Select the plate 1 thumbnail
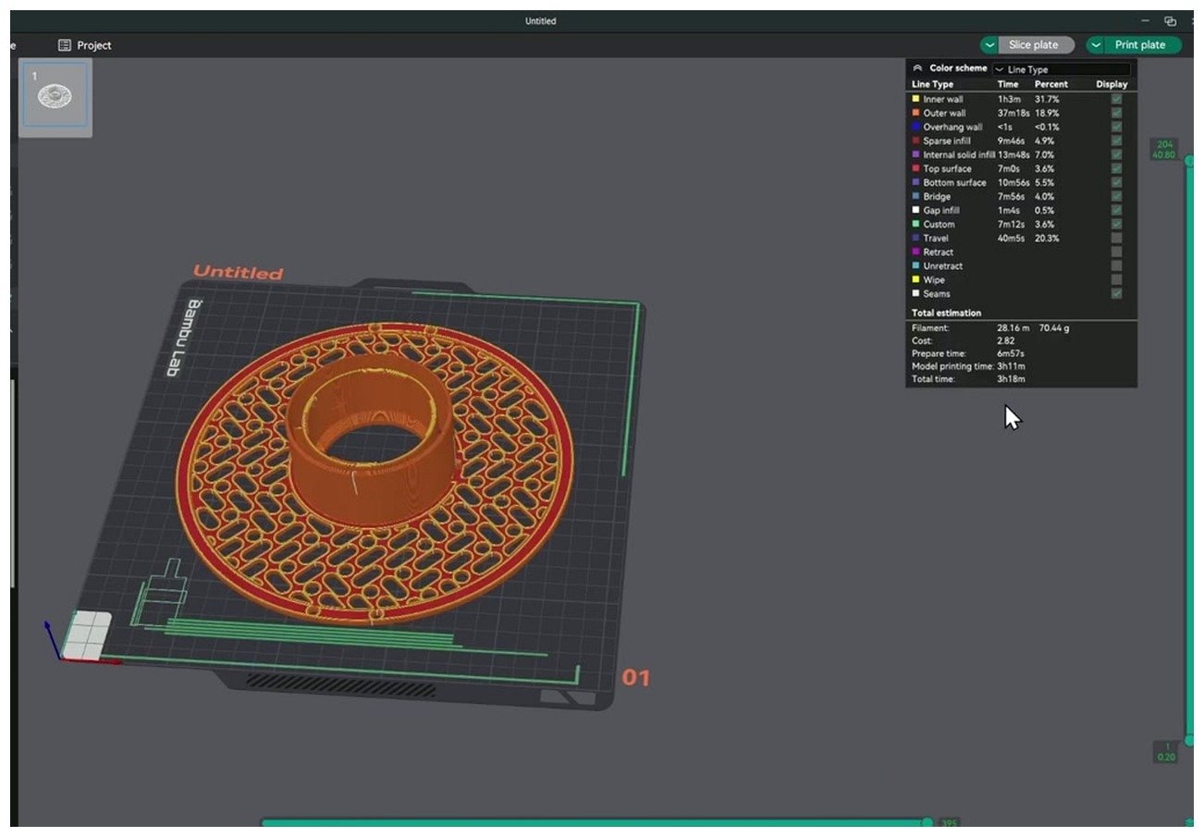This screenshot has height=837, width=1204. (55, 95)
